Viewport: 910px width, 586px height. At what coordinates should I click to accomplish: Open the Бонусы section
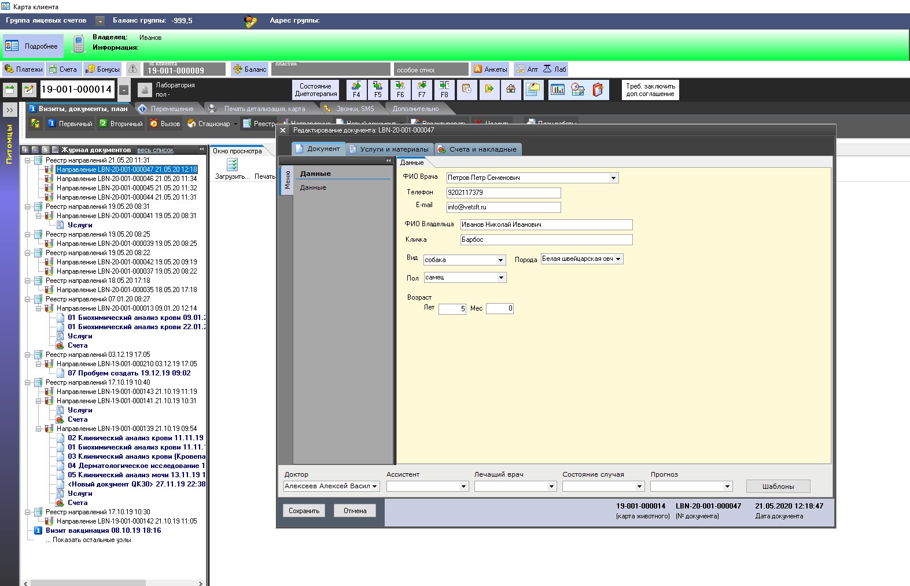102,69
